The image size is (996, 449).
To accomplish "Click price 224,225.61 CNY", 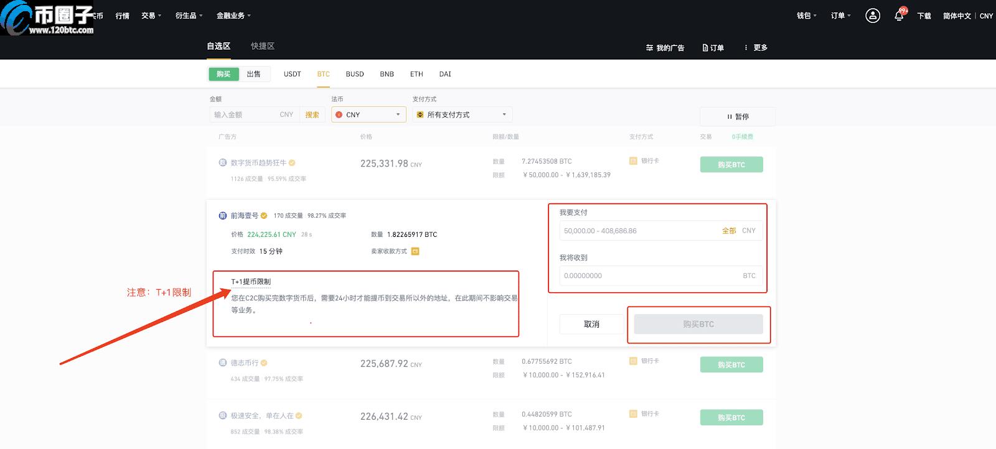I will coord(271,234).
